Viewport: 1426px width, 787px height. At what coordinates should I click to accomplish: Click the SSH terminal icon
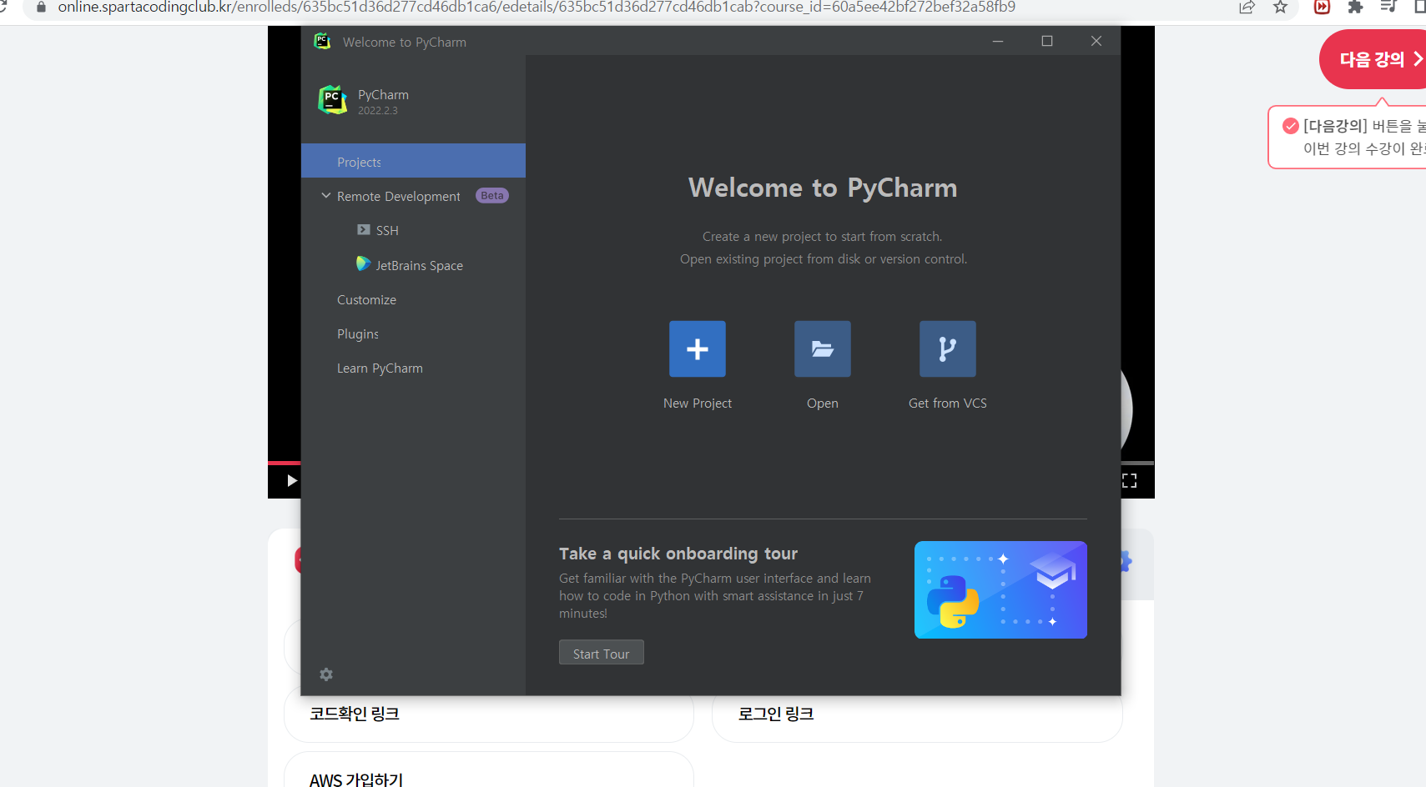(364, 230)
